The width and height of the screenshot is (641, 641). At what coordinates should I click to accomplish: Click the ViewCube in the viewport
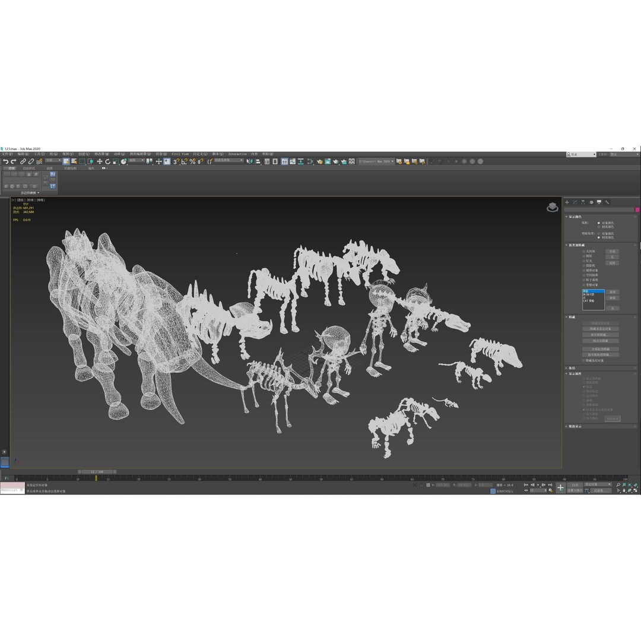point(553,207)
